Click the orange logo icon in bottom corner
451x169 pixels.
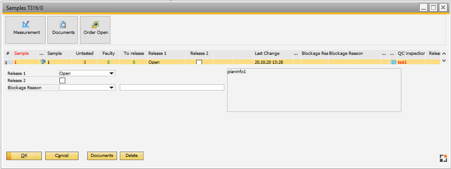pos(443,158)
